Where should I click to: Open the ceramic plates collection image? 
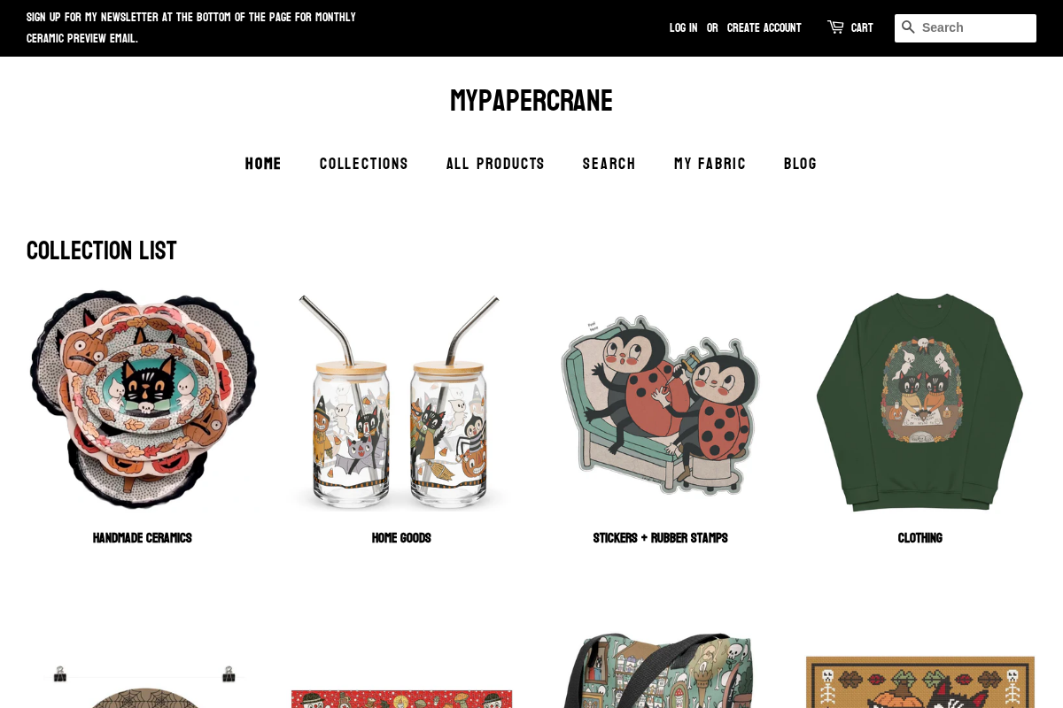click(143, 400)
